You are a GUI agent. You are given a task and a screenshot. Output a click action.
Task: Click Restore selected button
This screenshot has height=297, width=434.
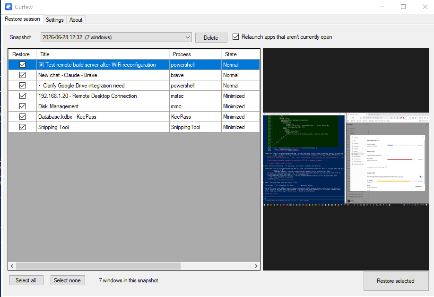396,280
